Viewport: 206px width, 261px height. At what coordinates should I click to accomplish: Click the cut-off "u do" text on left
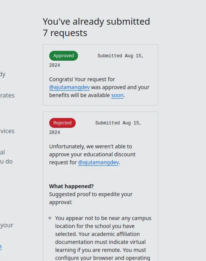(6, 161)
